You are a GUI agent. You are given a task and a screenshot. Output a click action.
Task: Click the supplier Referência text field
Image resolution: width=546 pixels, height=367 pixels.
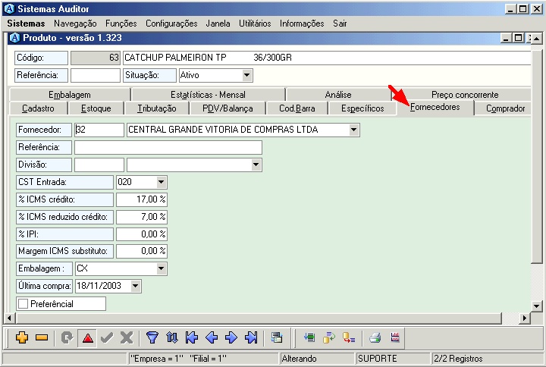pyautogui.click(x=168, y=147)
